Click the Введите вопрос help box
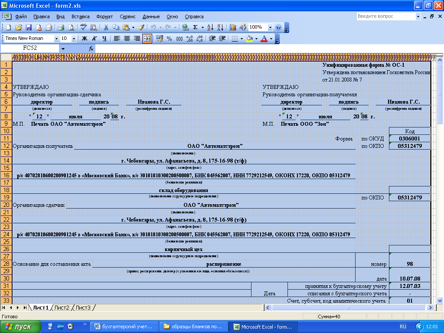Viewport: 444px width, 333px height. (385, 16)
